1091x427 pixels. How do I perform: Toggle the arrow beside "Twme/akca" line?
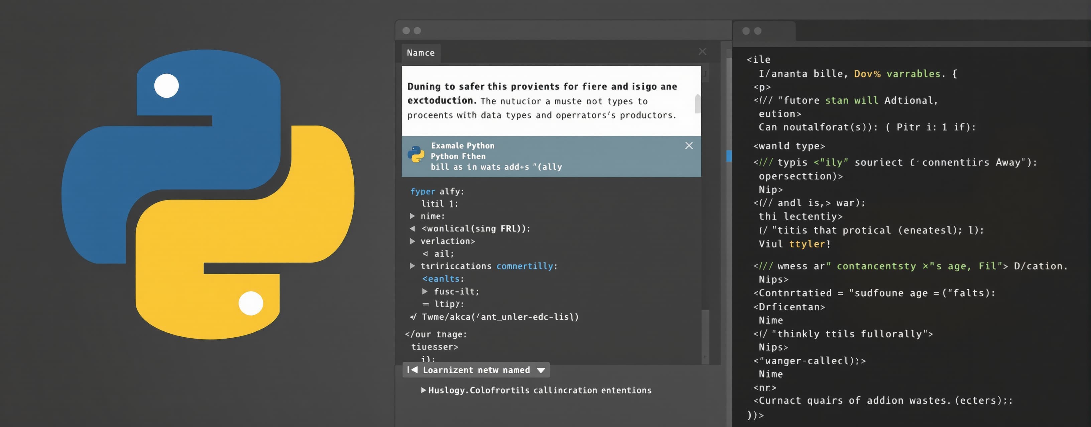413,317
